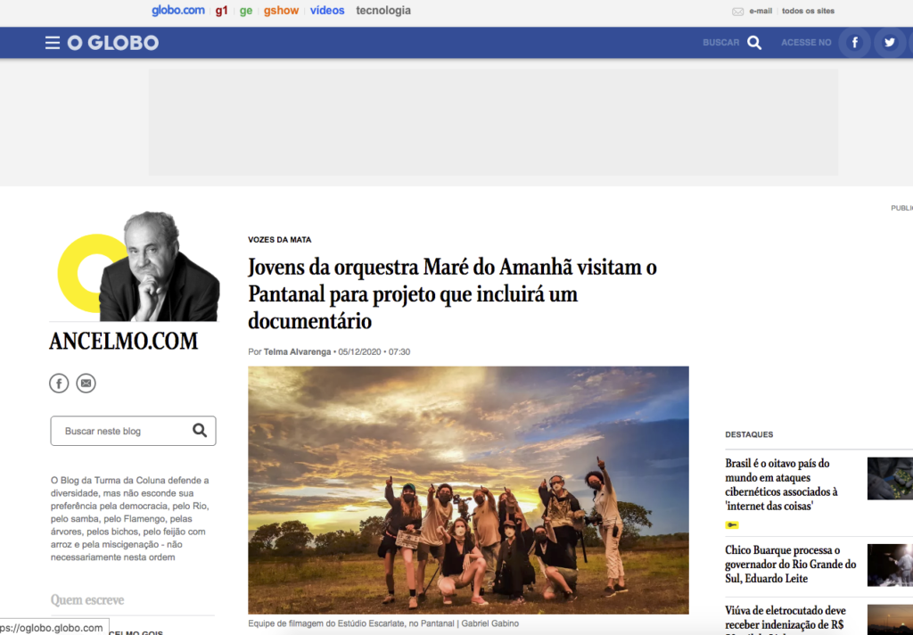The width and height of the screenshot is (913, 635).
Task: Click the article headline 'Jovens da orquestra Maré do Amanhã'
Action: tap(452, 294)
